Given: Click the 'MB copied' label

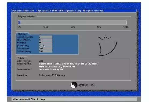Looking at the screenshot, I should tap(21, 43).
